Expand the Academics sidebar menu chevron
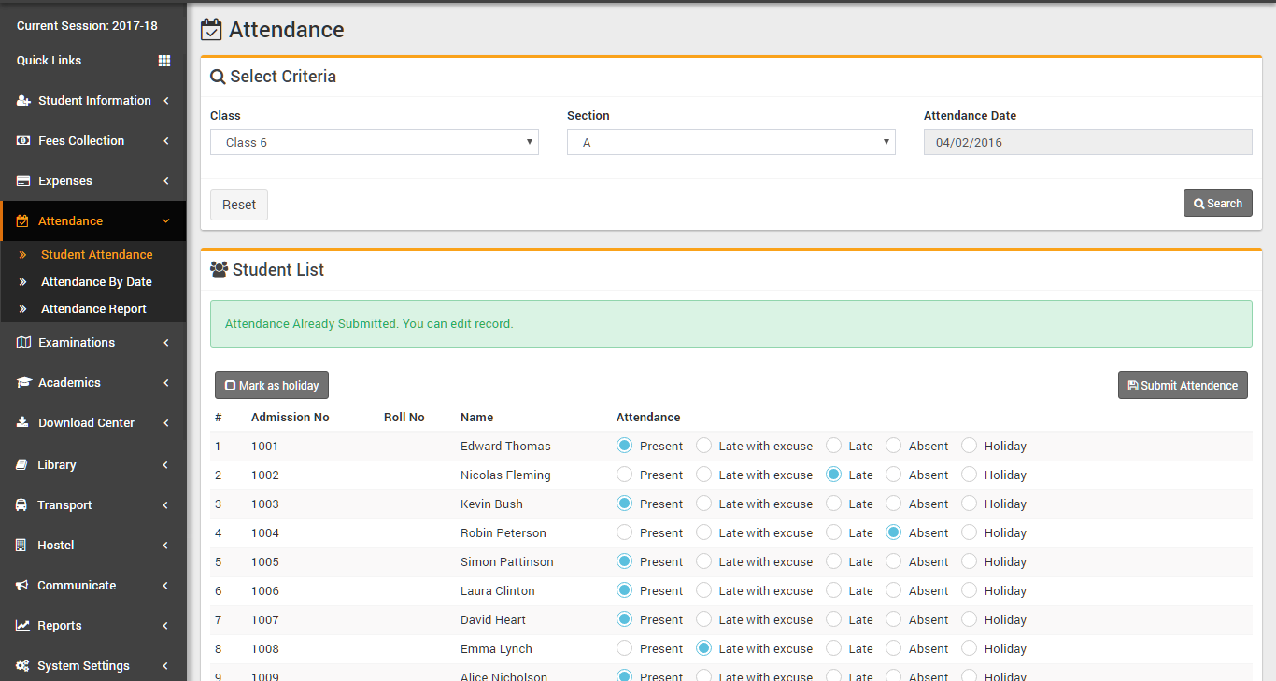The width and height of the screenshot is (1276, 681). point(165,383)
